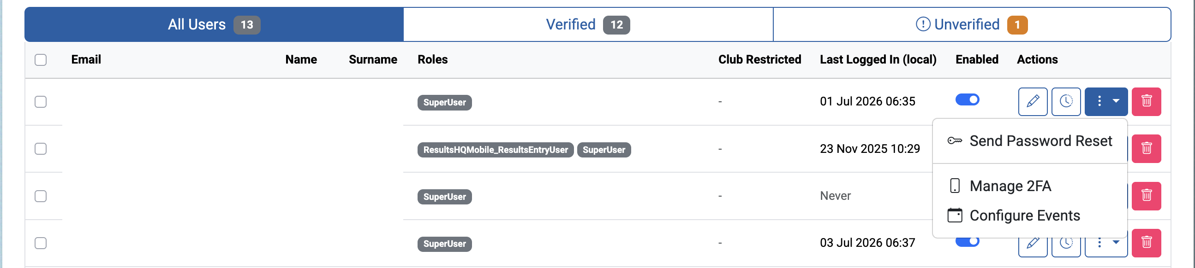The width and height of the screenshot is (1195, 268).
Task: Delete the first SuperUser row
Action: click(x=1146, y=101)
